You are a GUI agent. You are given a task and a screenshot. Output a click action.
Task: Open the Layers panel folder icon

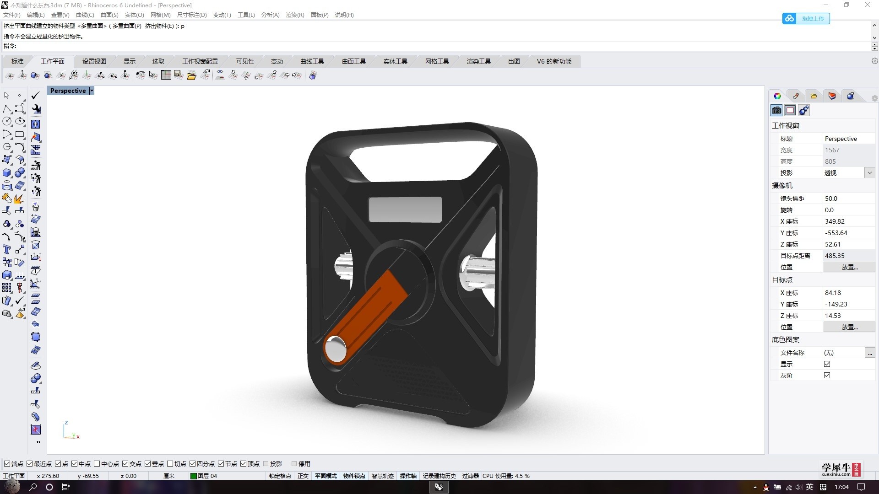tap(814, 96)
